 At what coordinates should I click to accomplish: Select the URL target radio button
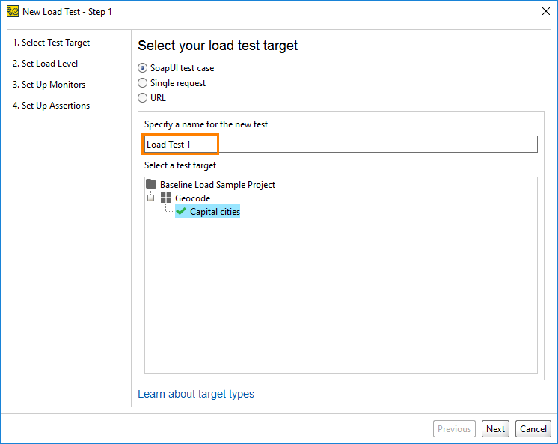[x=142, y=97]
